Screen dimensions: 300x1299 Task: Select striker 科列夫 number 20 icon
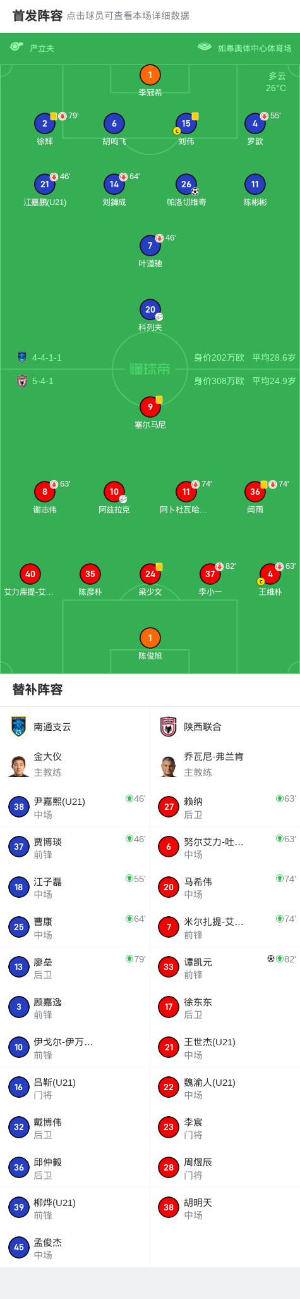(x=150, y=309)
